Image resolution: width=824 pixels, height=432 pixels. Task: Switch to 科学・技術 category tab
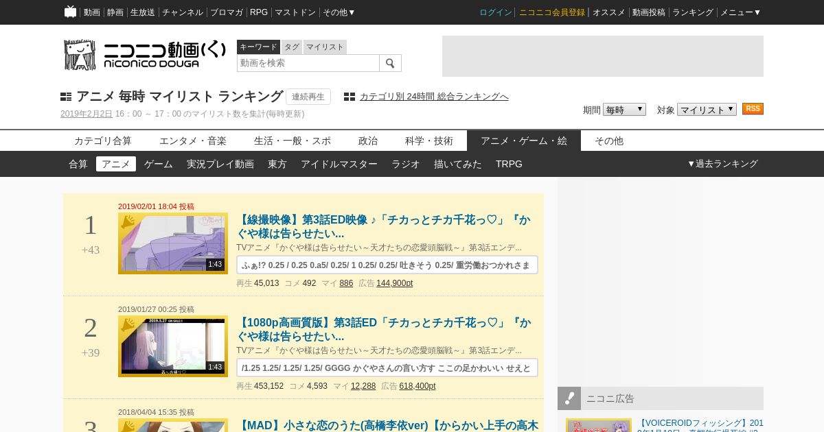pyautogui.click(x=429, y=141)
